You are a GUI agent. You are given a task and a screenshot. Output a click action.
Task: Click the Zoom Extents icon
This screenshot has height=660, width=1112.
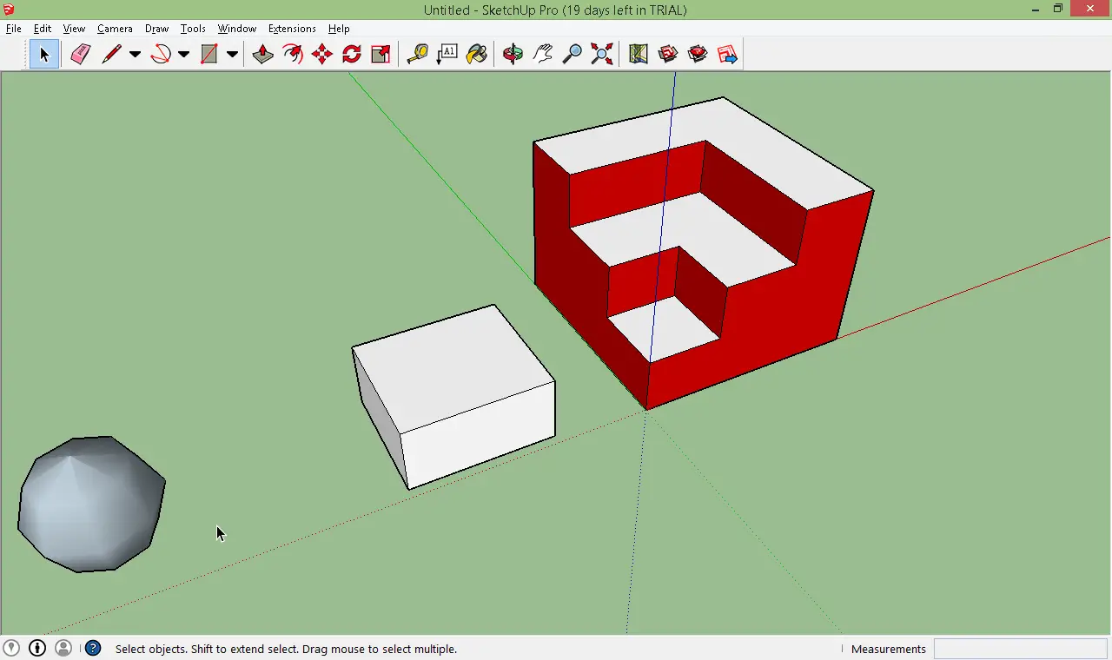[x=601, y=54]
